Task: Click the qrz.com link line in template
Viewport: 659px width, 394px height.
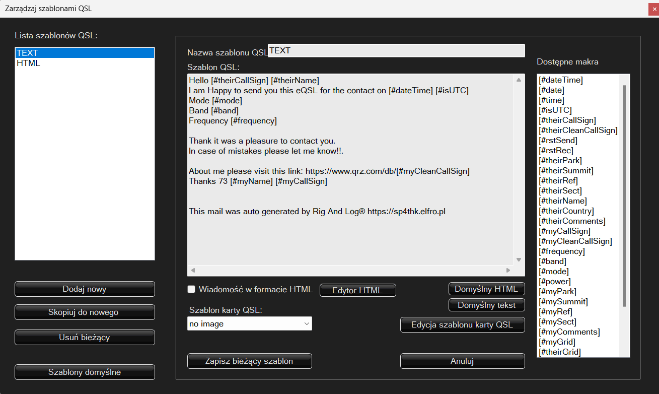Action: coord(329,171)
